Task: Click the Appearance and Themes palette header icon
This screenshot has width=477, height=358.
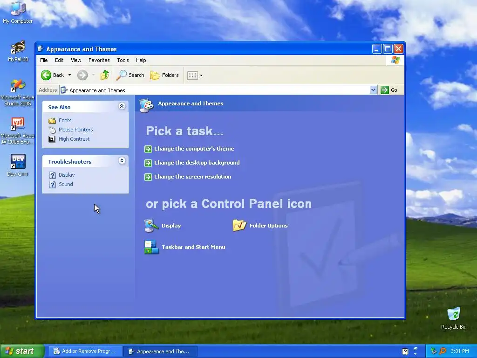Action: [x=147, y=105]
